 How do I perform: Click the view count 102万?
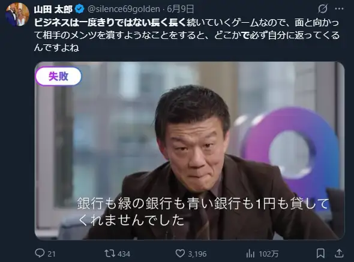269,254
